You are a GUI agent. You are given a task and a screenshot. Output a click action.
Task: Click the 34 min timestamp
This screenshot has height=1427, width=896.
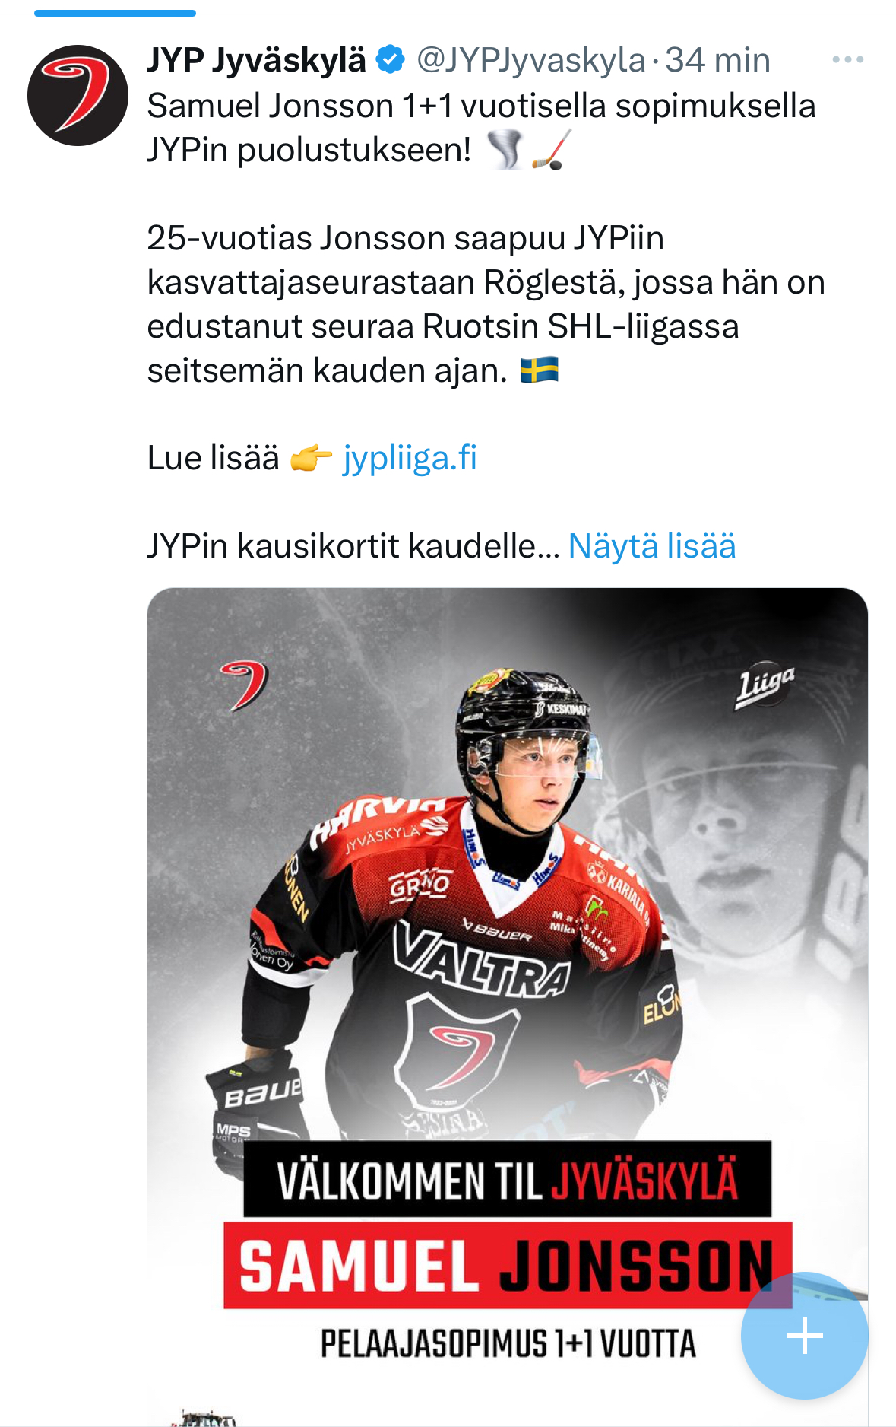coord(717,59)
